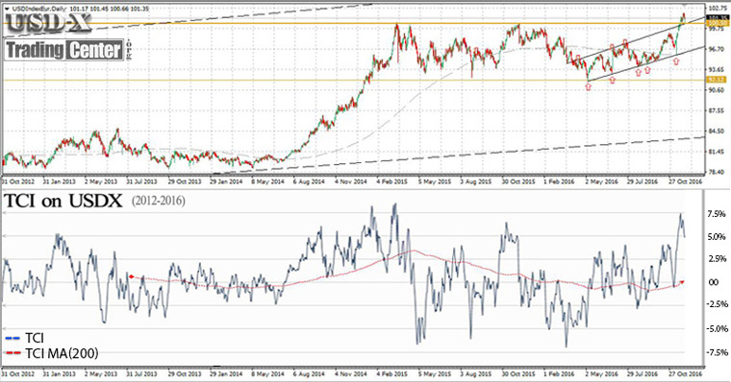This screenshot has width=731, height=382.
Task: Click 4 Nov 2014 on TCI chart date axis
Action: pos(350,373)
